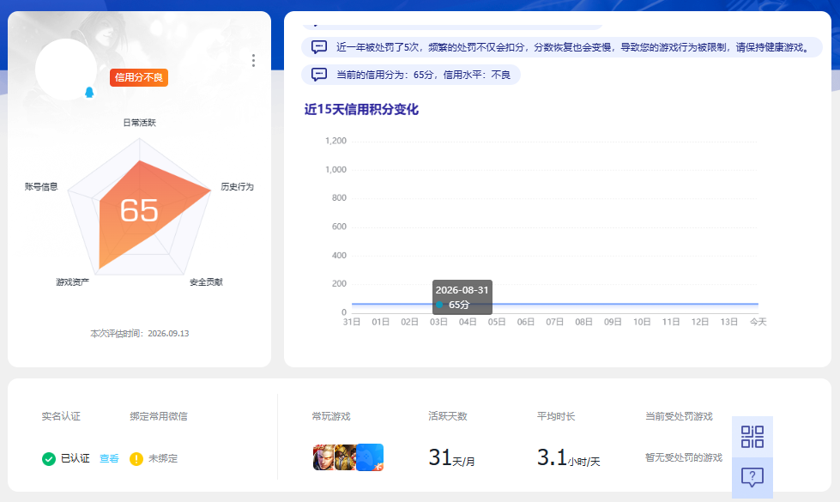The image size is (840, 502).
Task: Click the 31天/月 active days value
Action: coord(451,457)
